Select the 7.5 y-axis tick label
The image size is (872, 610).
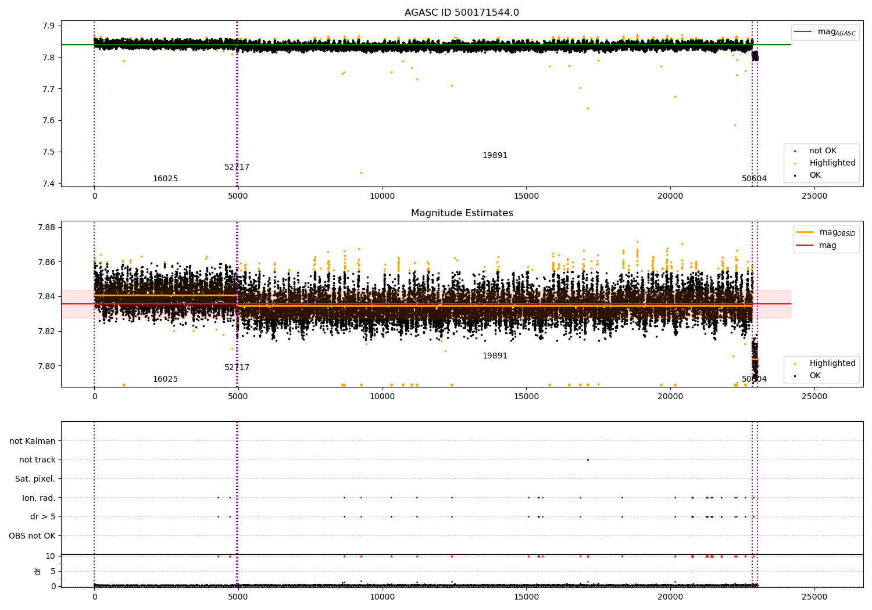(49, 152)
